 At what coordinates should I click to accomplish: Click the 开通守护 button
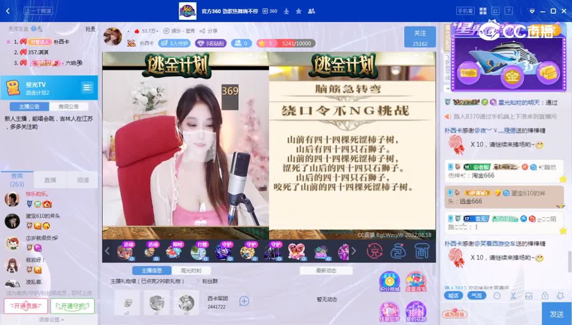(73, 306)
